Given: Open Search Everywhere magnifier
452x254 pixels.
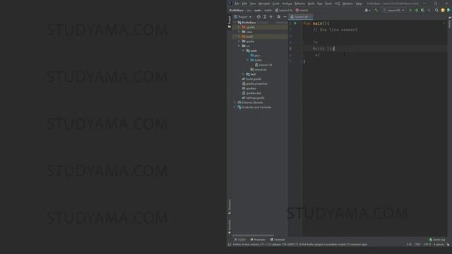Looking at the screenshot, I should [x=436, y=10].
